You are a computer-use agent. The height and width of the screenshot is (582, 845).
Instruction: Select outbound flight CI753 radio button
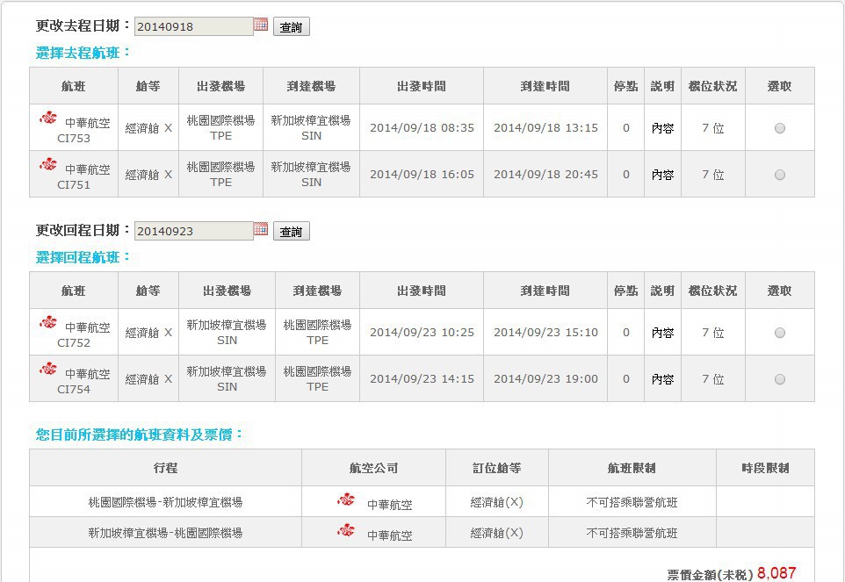click(x=779, y=128)
